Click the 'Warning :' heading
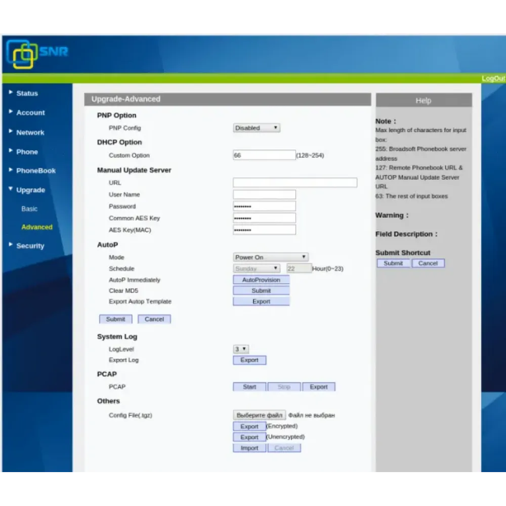 click(392, 215)
